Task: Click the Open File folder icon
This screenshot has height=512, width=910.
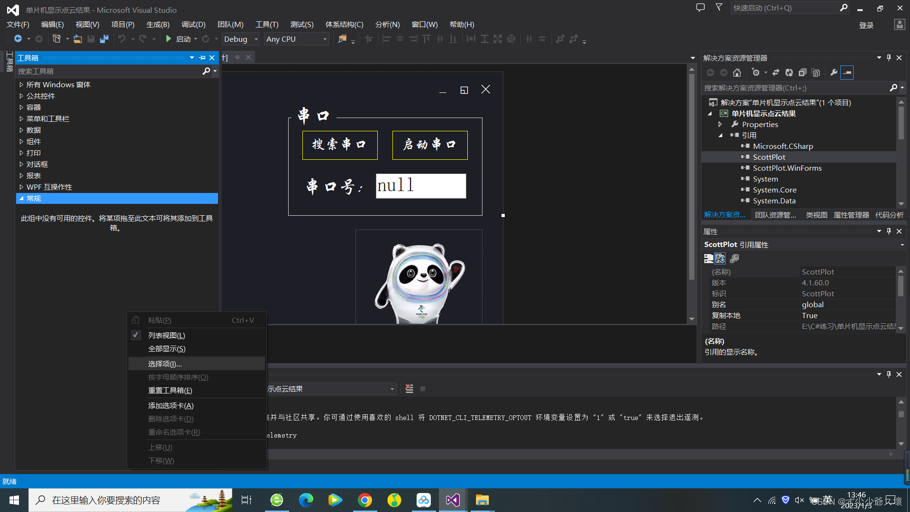Action: [77, 39]
